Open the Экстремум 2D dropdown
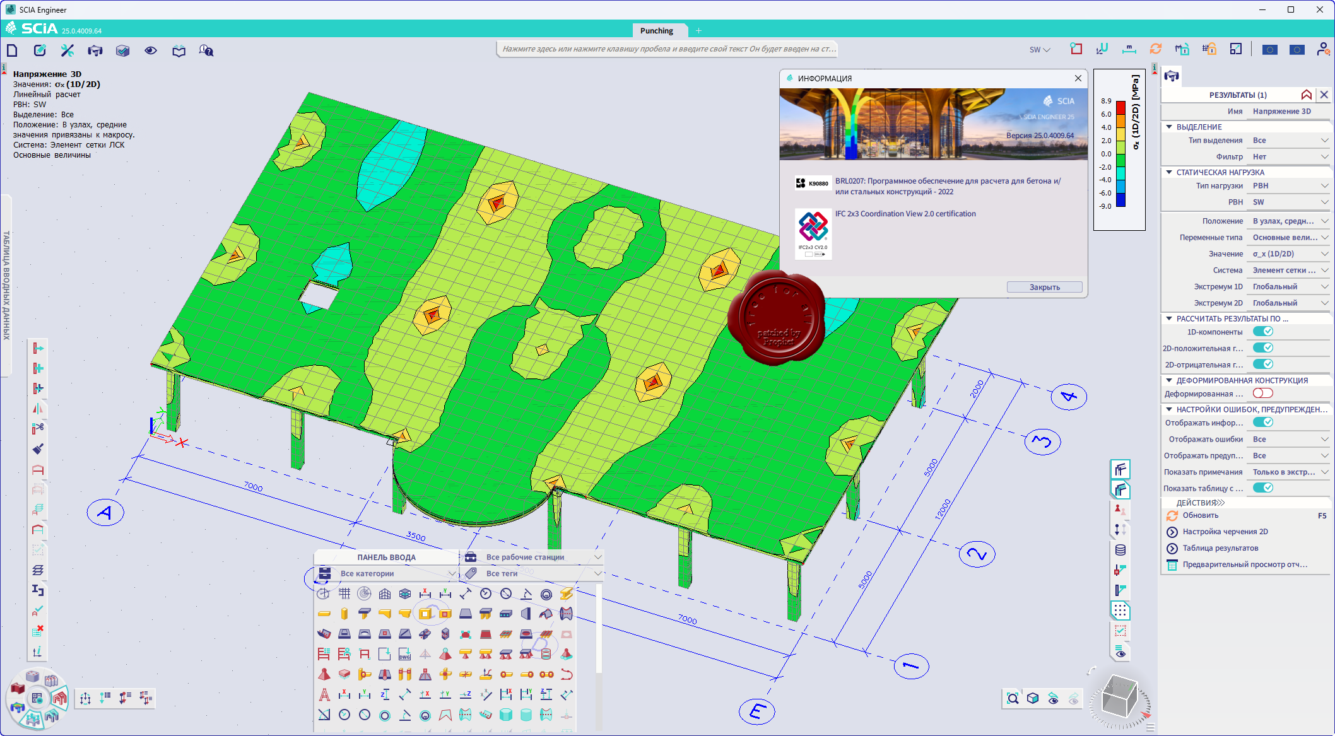1335x736 pixels. pos(1290,303)
